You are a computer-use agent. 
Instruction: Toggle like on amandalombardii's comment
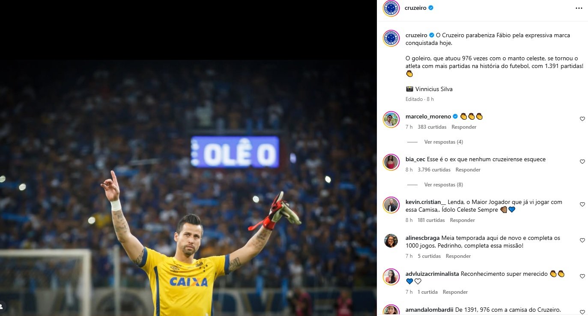point(582,312)
